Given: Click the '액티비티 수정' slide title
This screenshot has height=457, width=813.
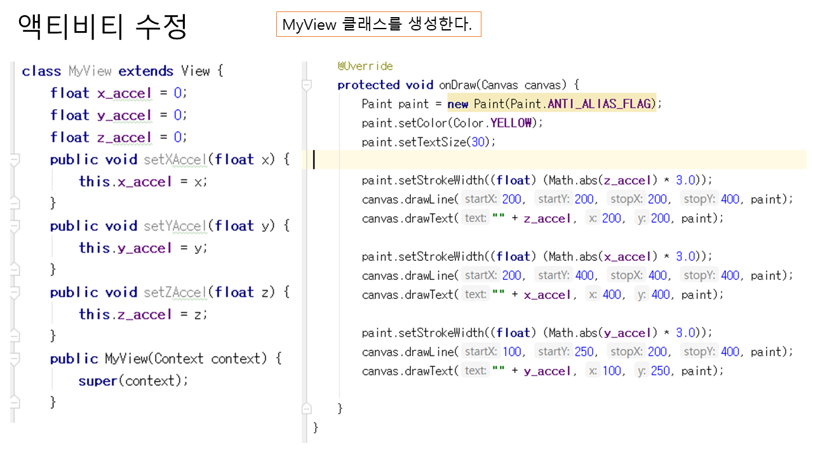Looking at the screenshot, I should point(103,27).
